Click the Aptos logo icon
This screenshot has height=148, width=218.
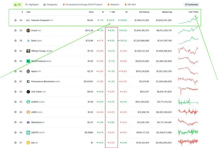pos(28,71)
